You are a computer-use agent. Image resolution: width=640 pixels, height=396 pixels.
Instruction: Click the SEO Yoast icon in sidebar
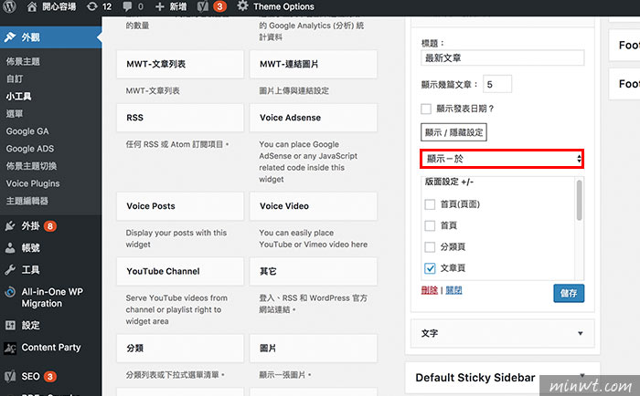pyautogui.click(x=10, y=377)
